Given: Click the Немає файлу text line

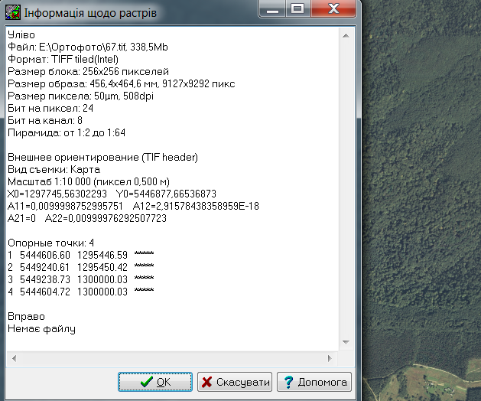Looking at the screenshot, I should click(41, 329).
